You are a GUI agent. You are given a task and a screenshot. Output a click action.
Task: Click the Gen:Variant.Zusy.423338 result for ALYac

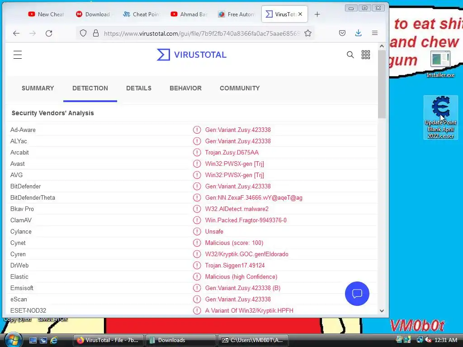click(x=238, y=141)
